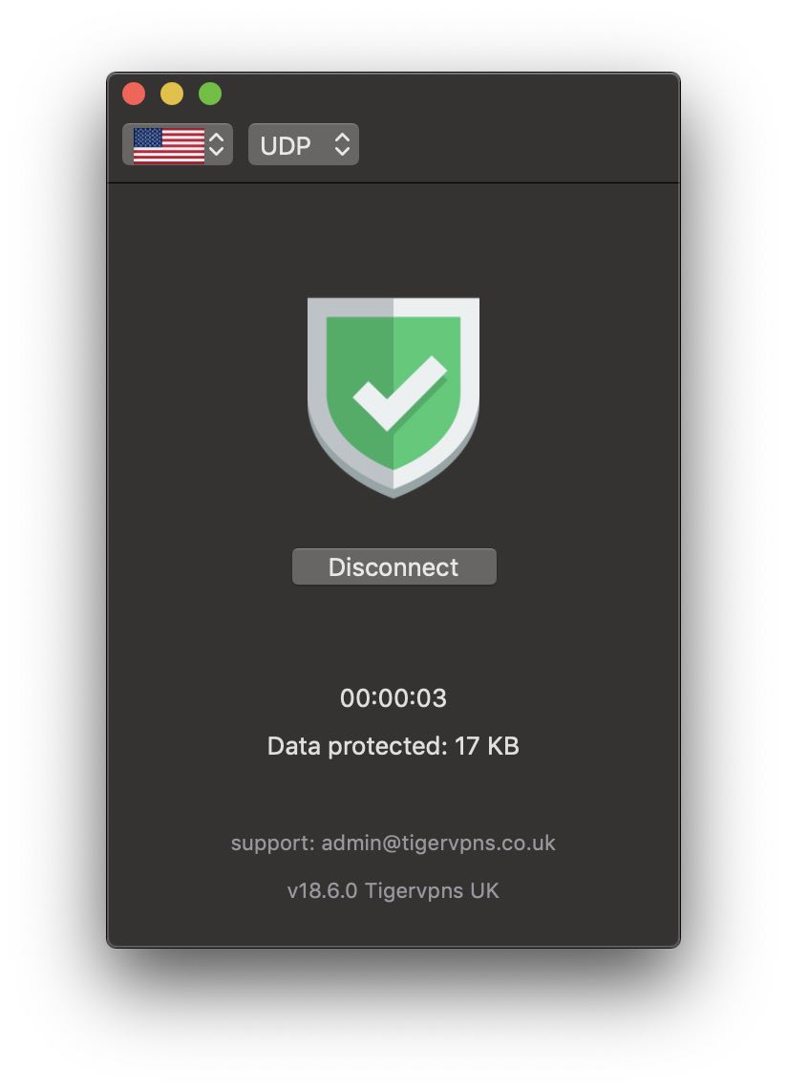The width and height of the screenshot is (787, 1089).
Task: Click the chevron arrows beside the flag
Action: [217, 144]
